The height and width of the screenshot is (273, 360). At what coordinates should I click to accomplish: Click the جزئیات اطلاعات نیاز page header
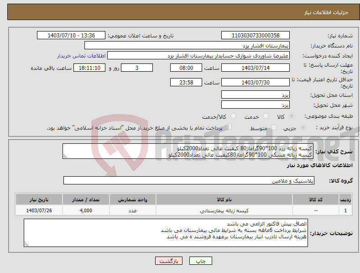pyautogui.click(x=326, y=12)
